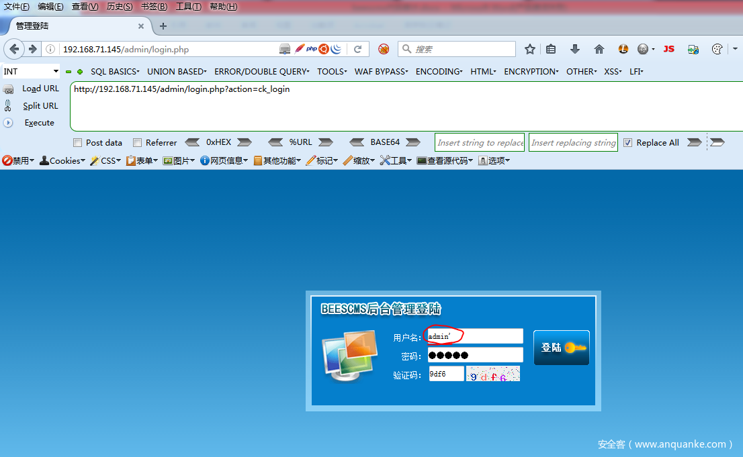743x457 pixels.
Task: Open the Cookies web developer menu
Action: tap(62, 160)
